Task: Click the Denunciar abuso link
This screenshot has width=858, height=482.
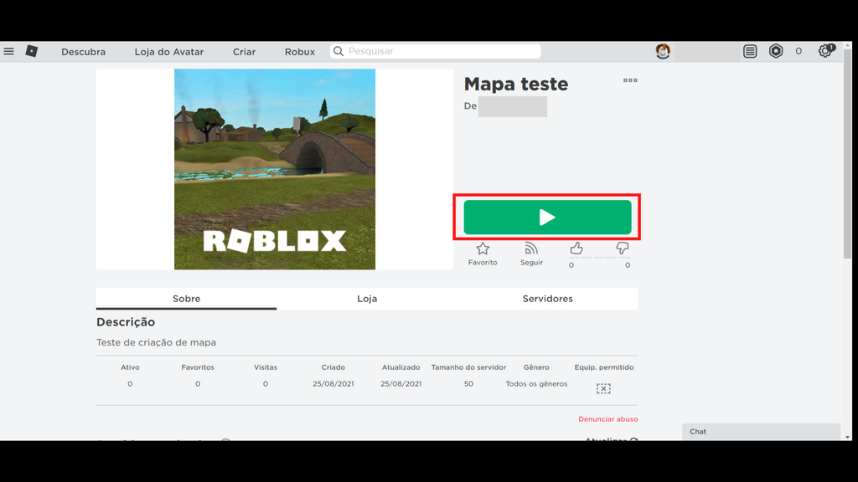Action: (608, 419)
